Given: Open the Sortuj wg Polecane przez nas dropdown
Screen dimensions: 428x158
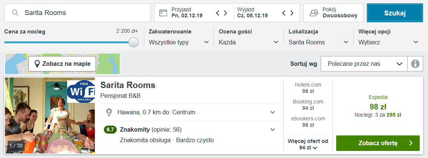Looking at the screenshot, I should (x=364, y=64).
